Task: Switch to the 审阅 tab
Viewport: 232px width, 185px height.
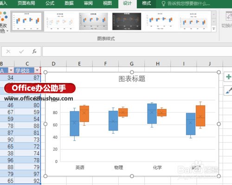Action: click(88, 3)
